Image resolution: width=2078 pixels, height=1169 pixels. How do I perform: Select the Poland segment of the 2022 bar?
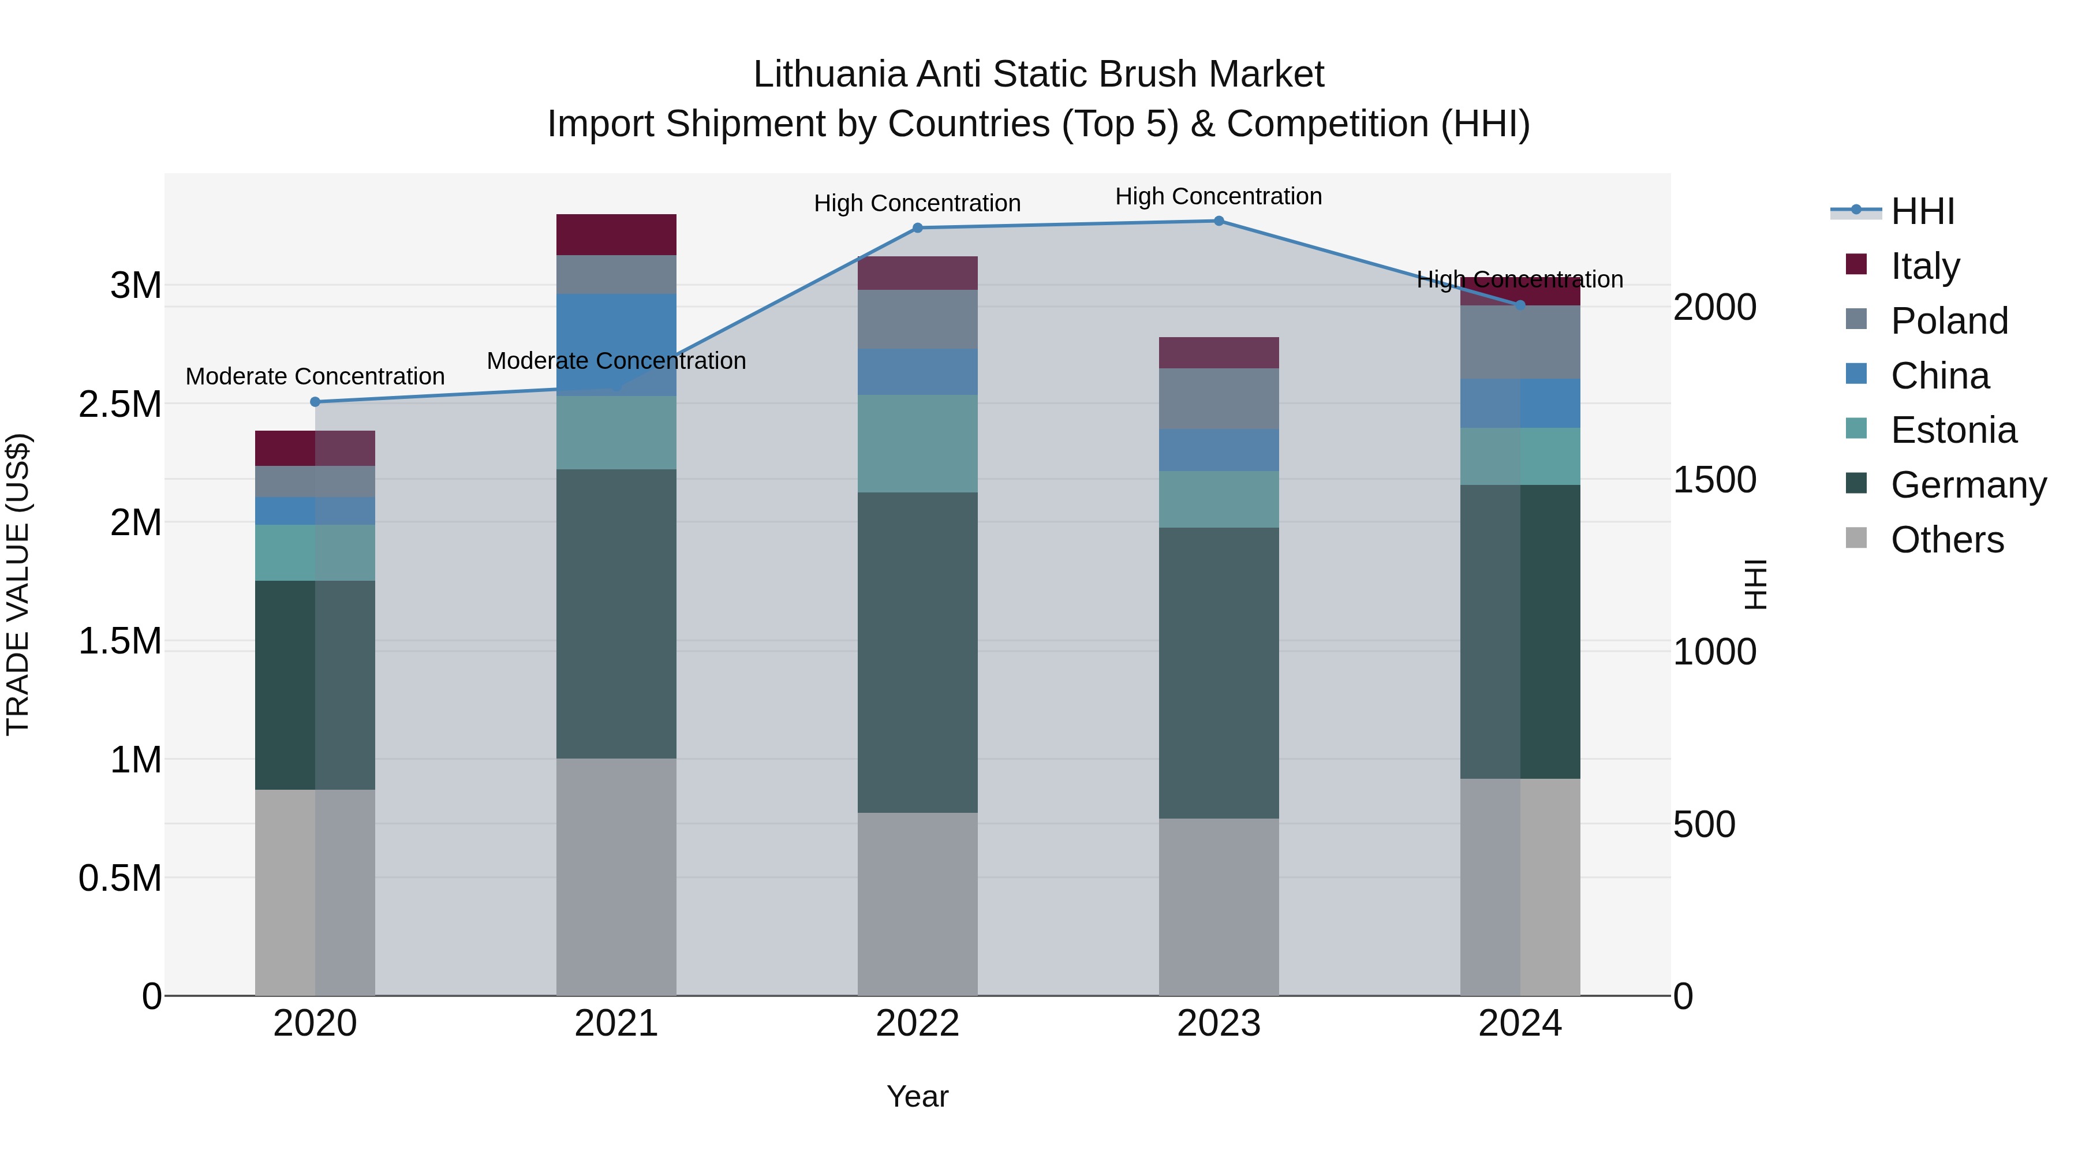point(917,319)
